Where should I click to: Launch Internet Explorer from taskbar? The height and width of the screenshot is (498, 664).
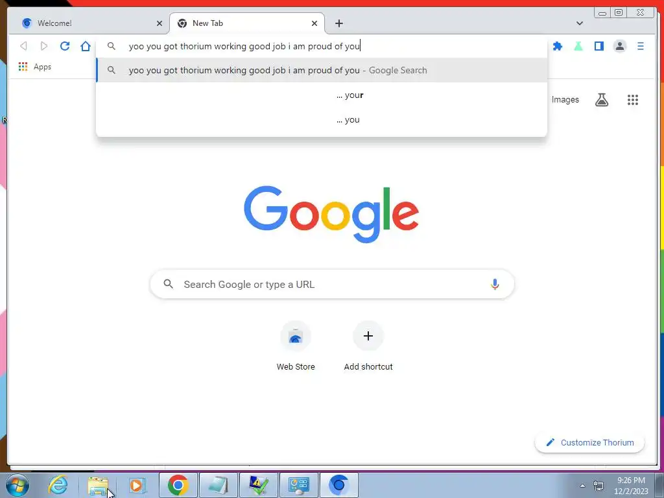[x=58, y=485]
